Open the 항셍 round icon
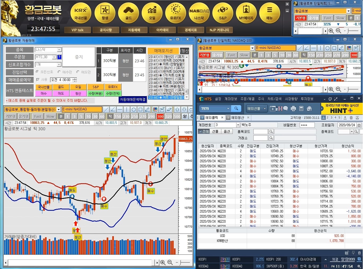Screen dimensions: 363x269 [x=105, y=13]
